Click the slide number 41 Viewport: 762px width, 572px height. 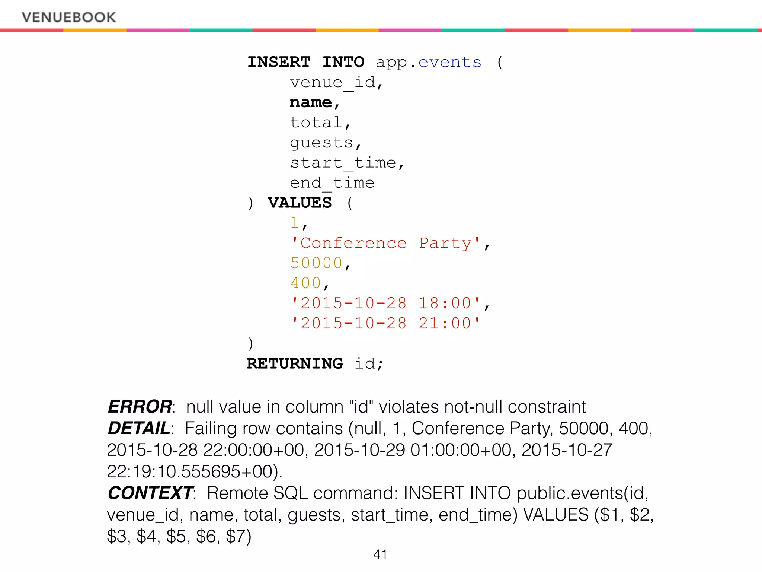[x=380, y=554]
